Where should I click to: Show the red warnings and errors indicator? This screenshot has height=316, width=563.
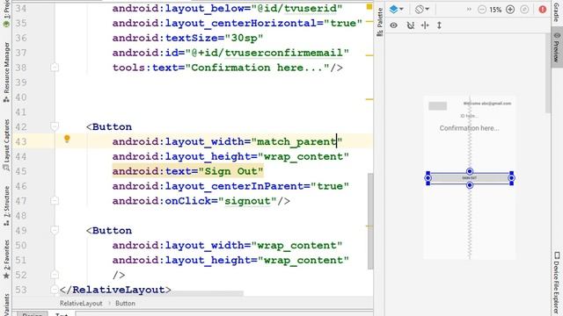543,10
